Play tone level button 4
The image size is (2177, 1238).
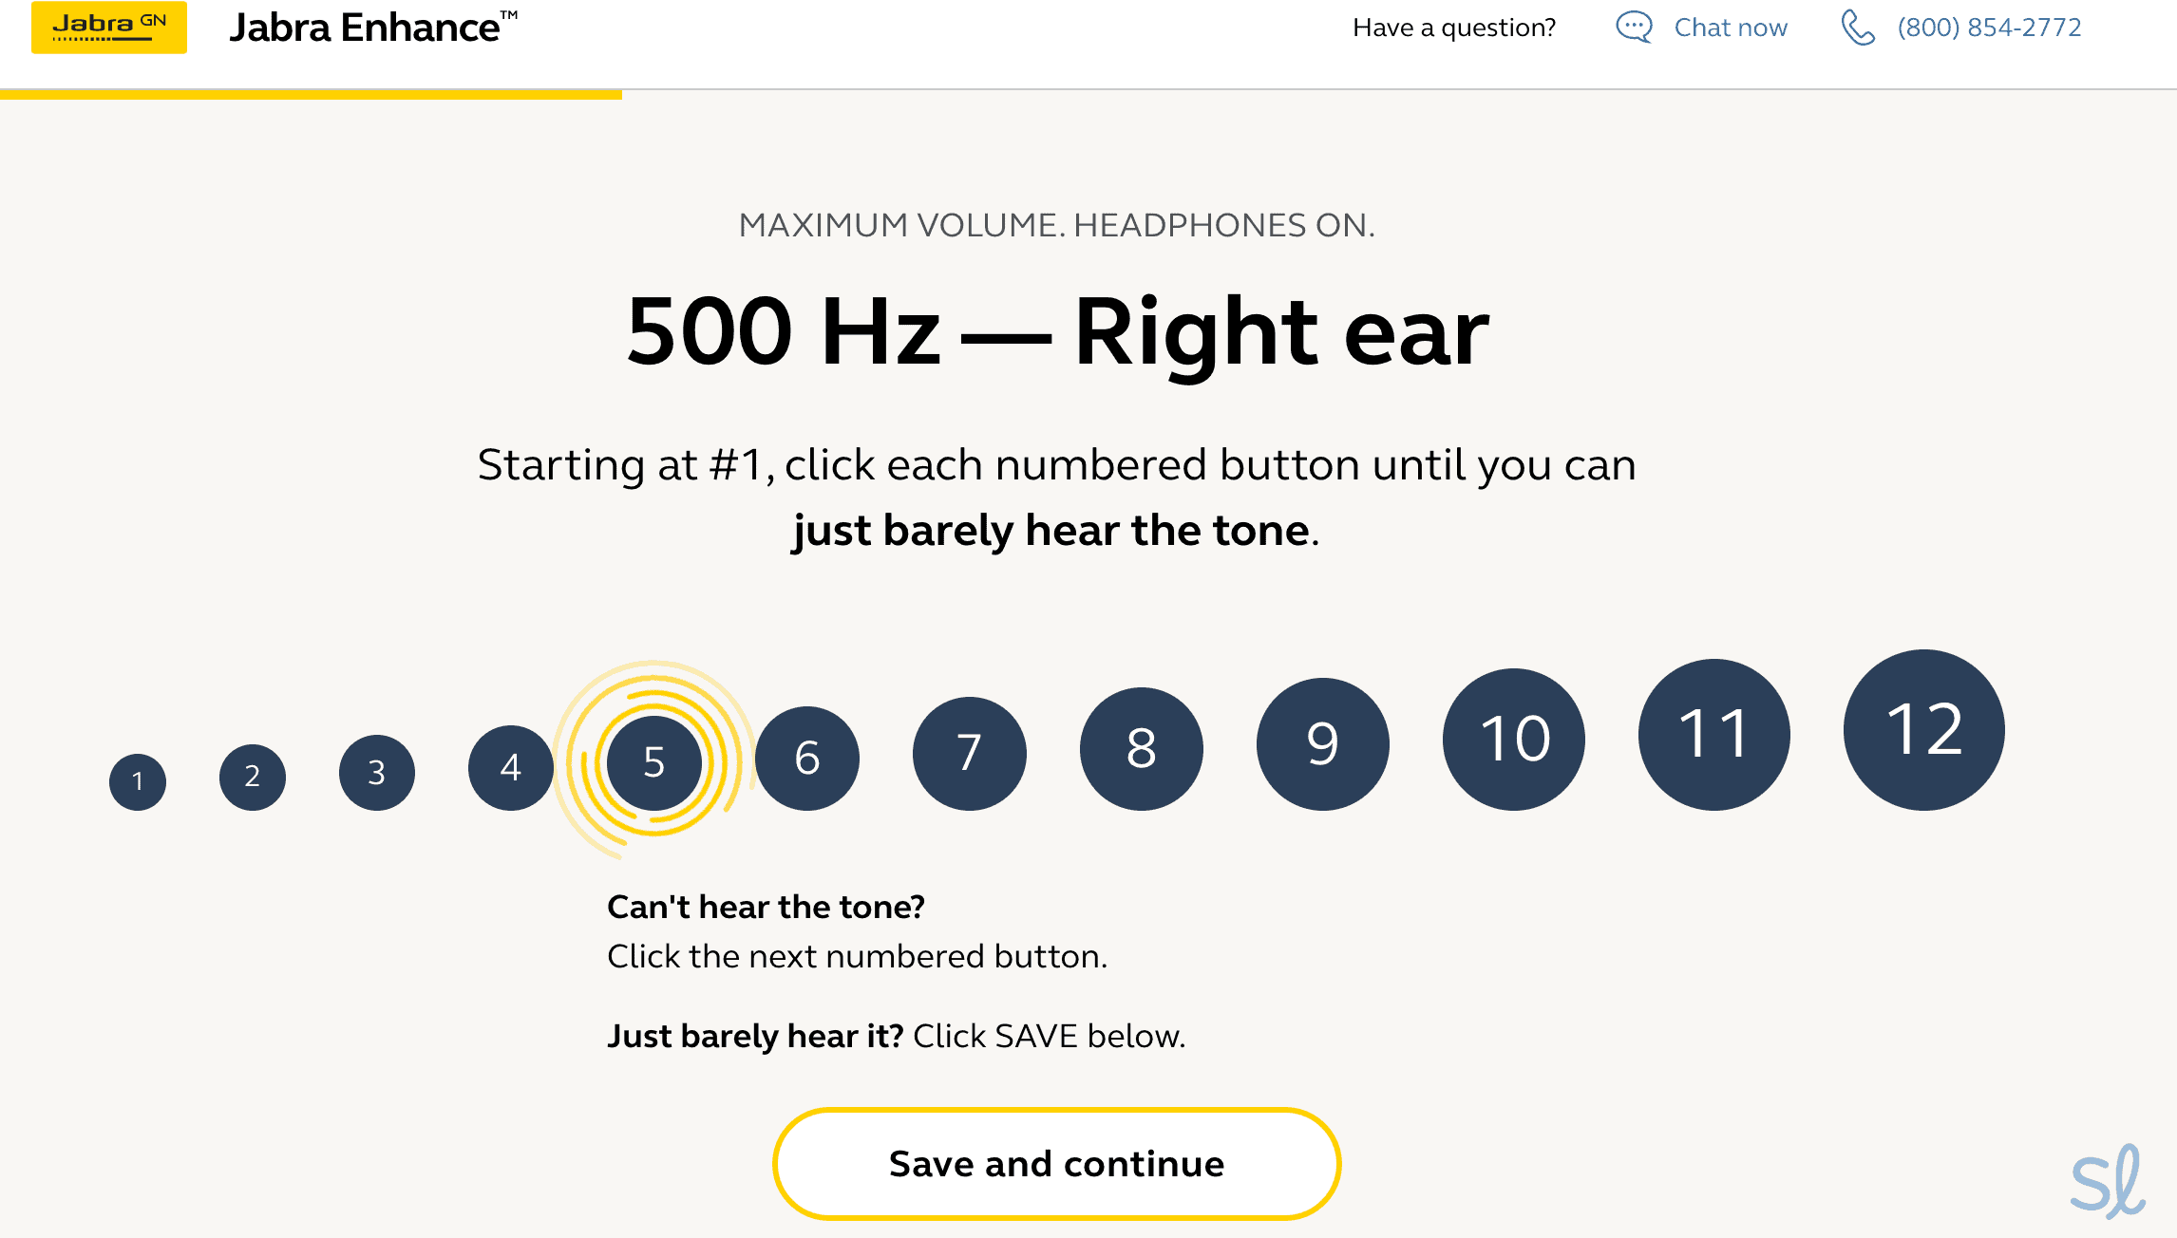click(x=511, y=767)
